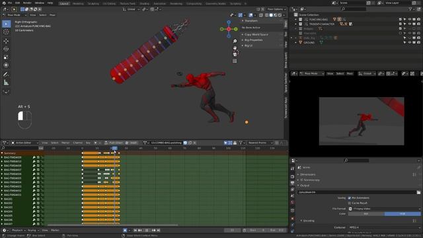Open the Global transform orientation dropdown
This screenshot has height=238, width=423.
click(x=131, y=9)
